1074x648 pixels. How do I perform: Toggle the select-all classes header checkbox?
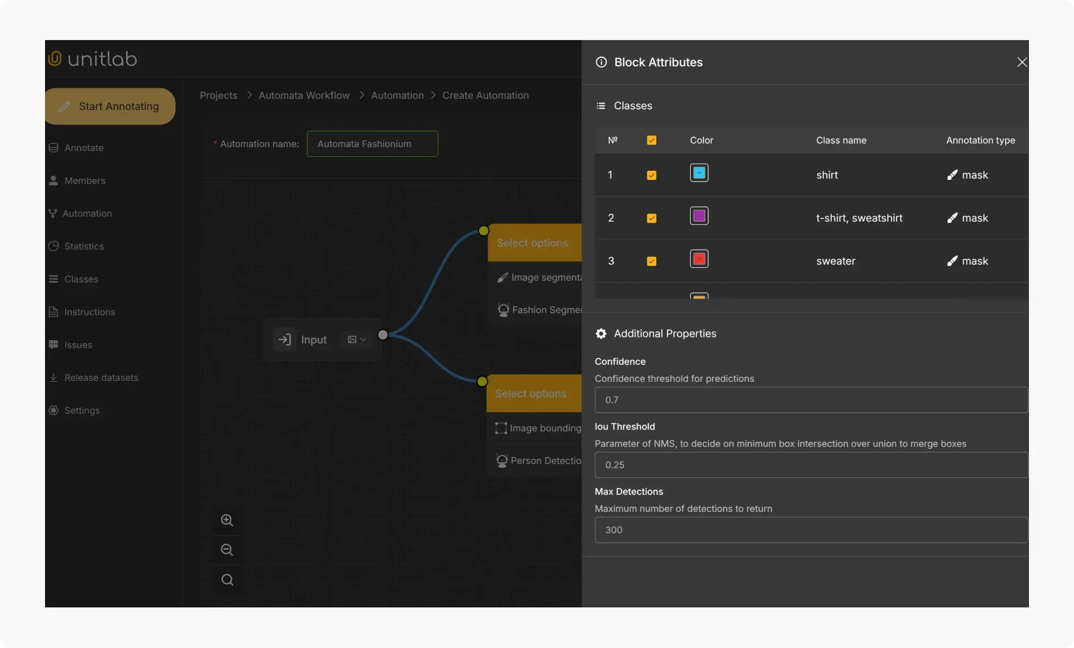(651, 140)
